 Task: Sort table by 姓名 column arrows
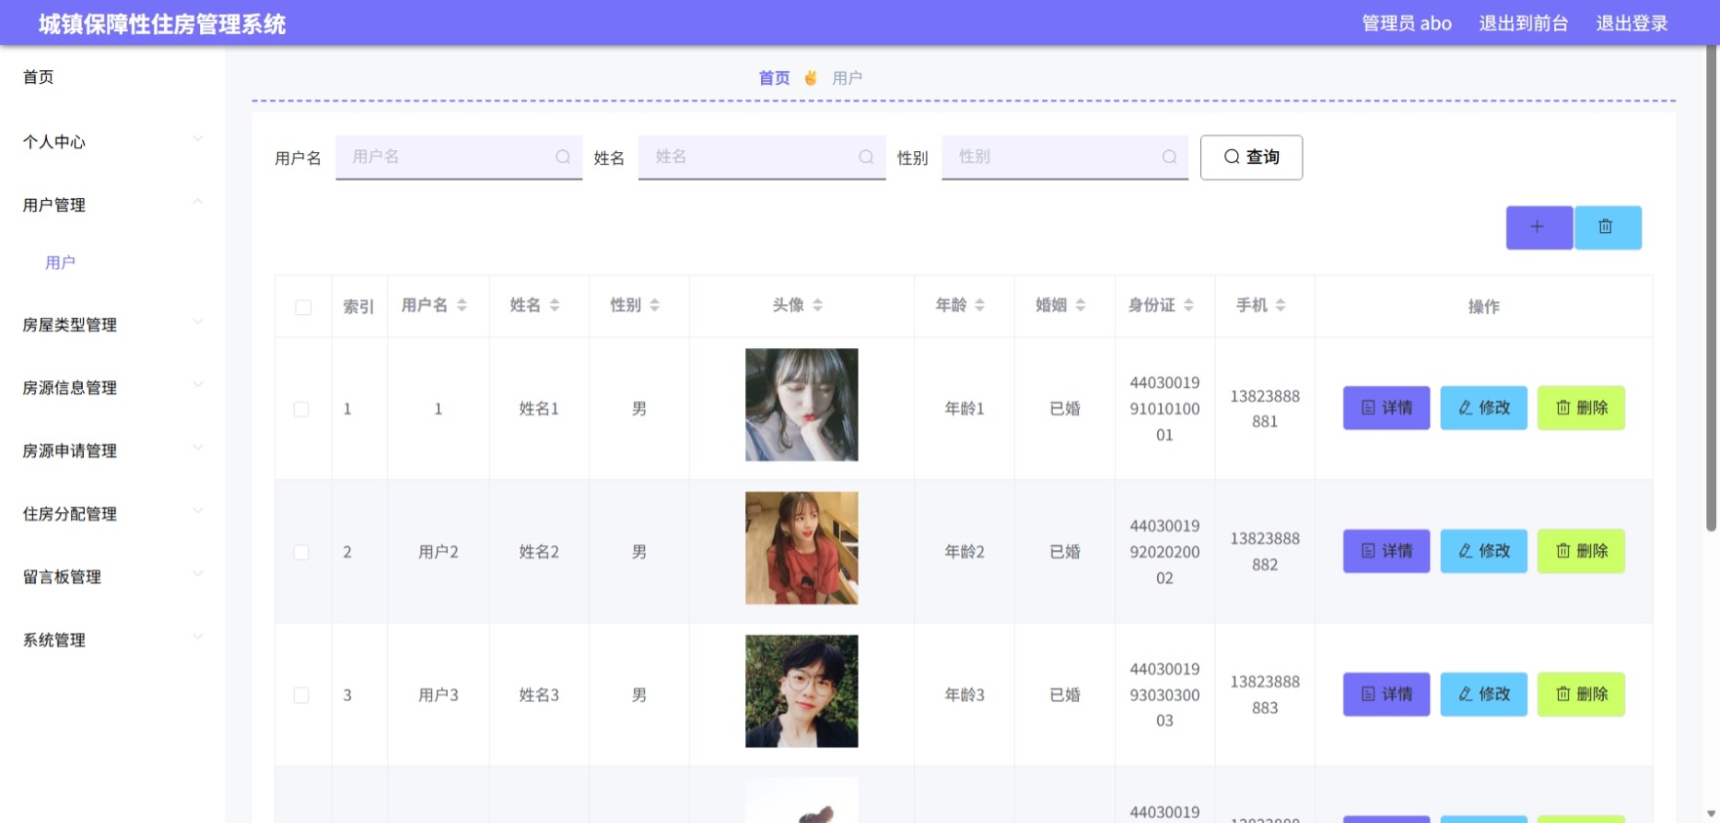click(x=554, y=305)
